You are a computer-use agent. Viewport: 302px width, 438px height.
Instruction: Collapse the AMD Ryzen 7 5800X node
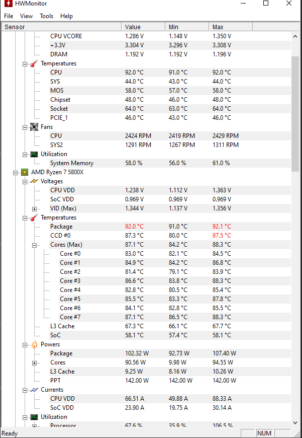click(16, 173)
